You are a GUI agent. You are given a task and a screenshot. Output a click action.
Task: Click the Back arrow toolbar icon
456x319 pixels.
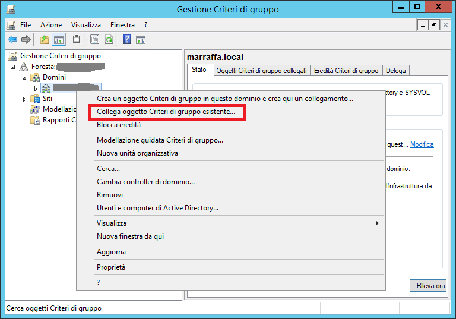(x=12, y=40)
